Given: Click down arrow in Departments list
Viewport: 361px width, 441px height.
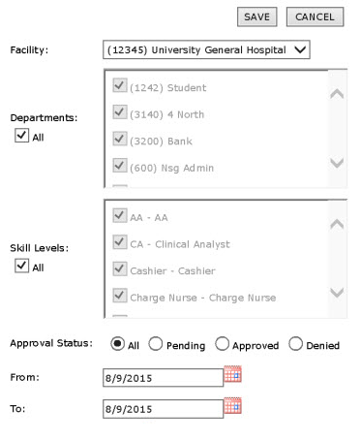Looking at the screenshot, I should coord(337,162).
